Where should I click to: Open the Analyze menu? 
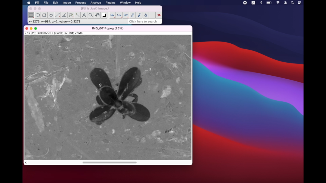(96, 3)
